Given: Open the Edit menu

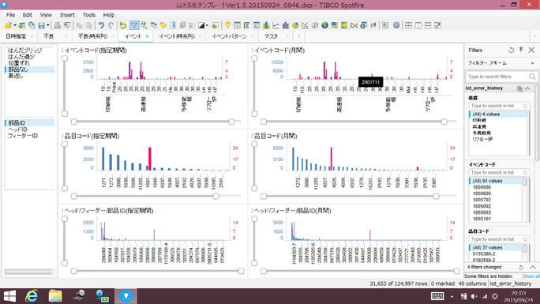Looking at the screenshot, I should coord(27,15).
